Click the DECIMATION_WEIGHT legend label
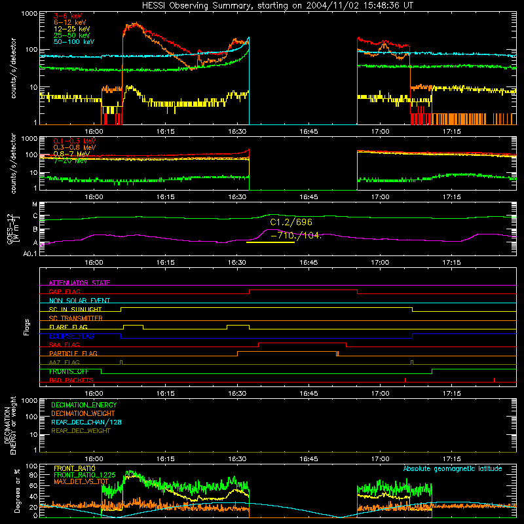 (83, 413)
